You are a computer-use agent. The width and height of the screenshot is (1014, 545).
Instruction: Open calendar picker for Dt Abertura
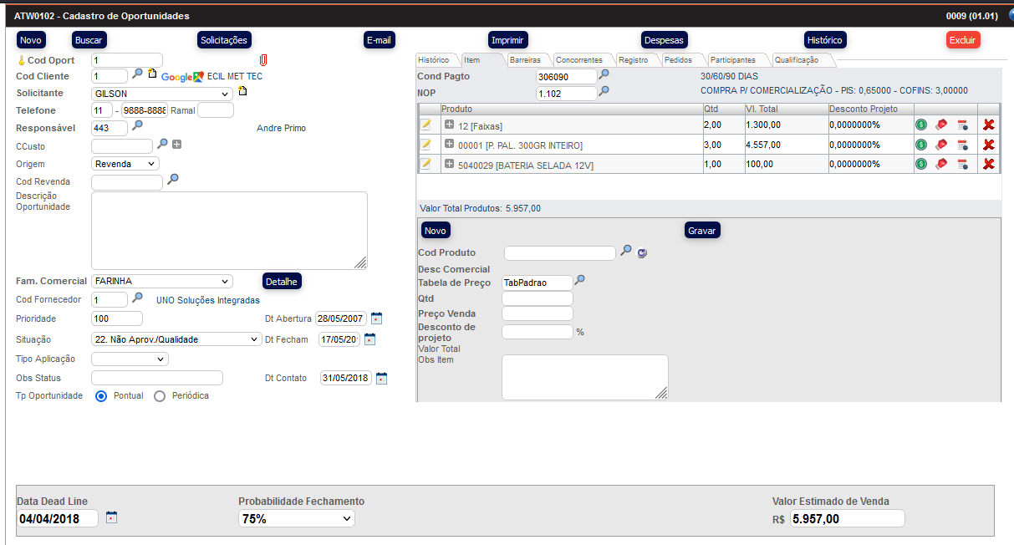click(x=376, y=318)
